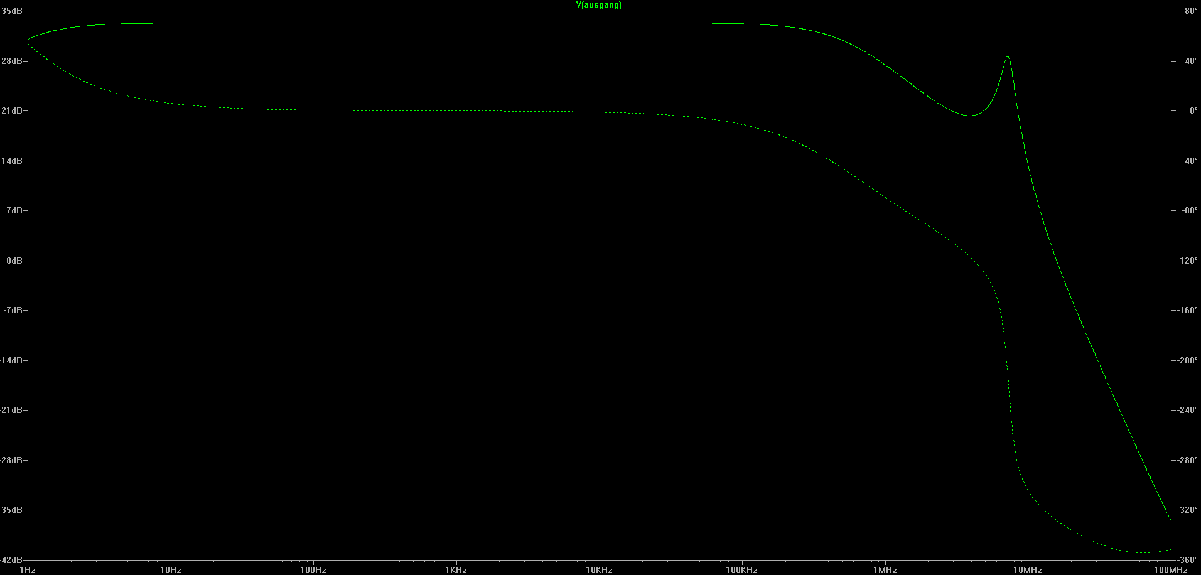Click the 21dB magnitude axis label
1201x575 pixels.
12,110
